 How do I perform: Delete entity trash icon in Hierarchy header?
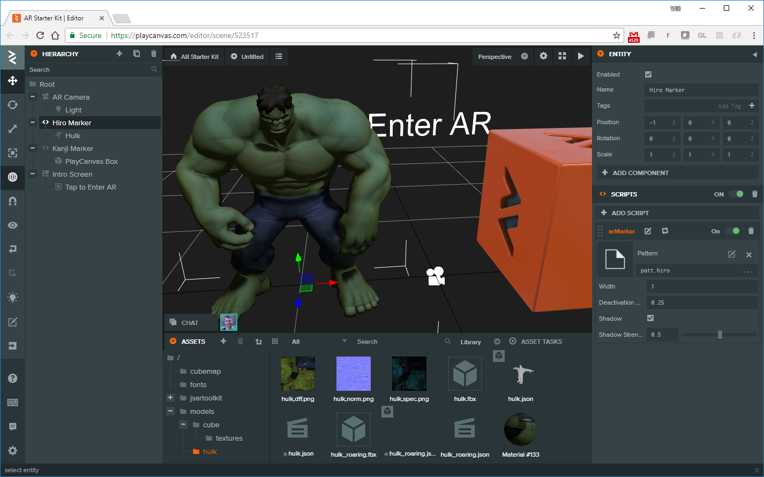pyautogui.click(x=154, y=54)
